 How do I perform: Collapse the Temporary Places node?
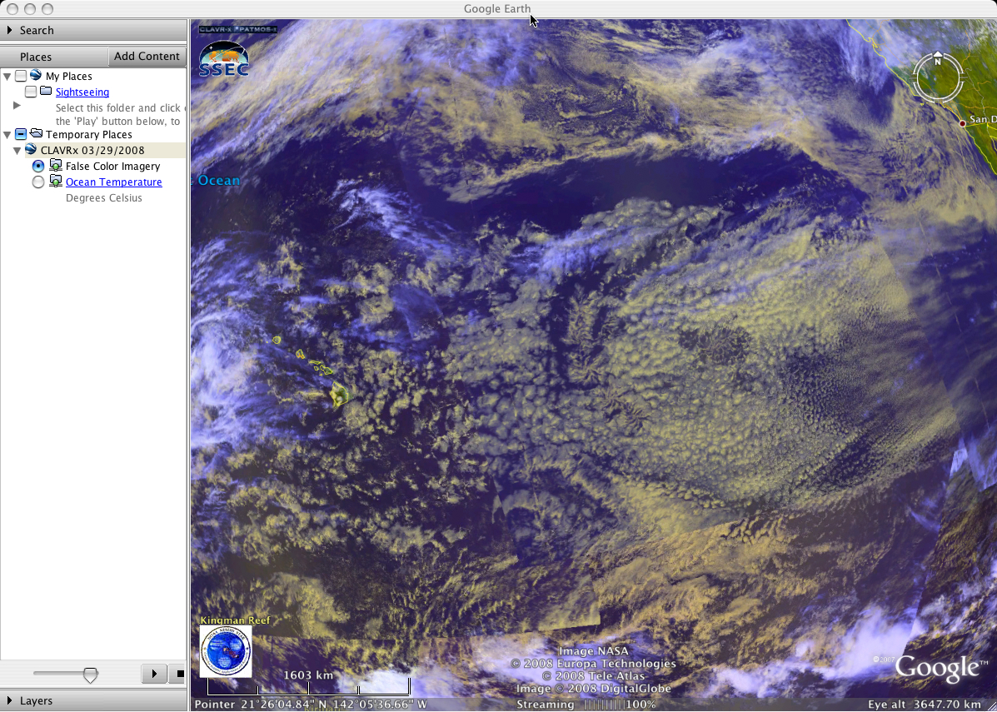(x=7, y=135)
